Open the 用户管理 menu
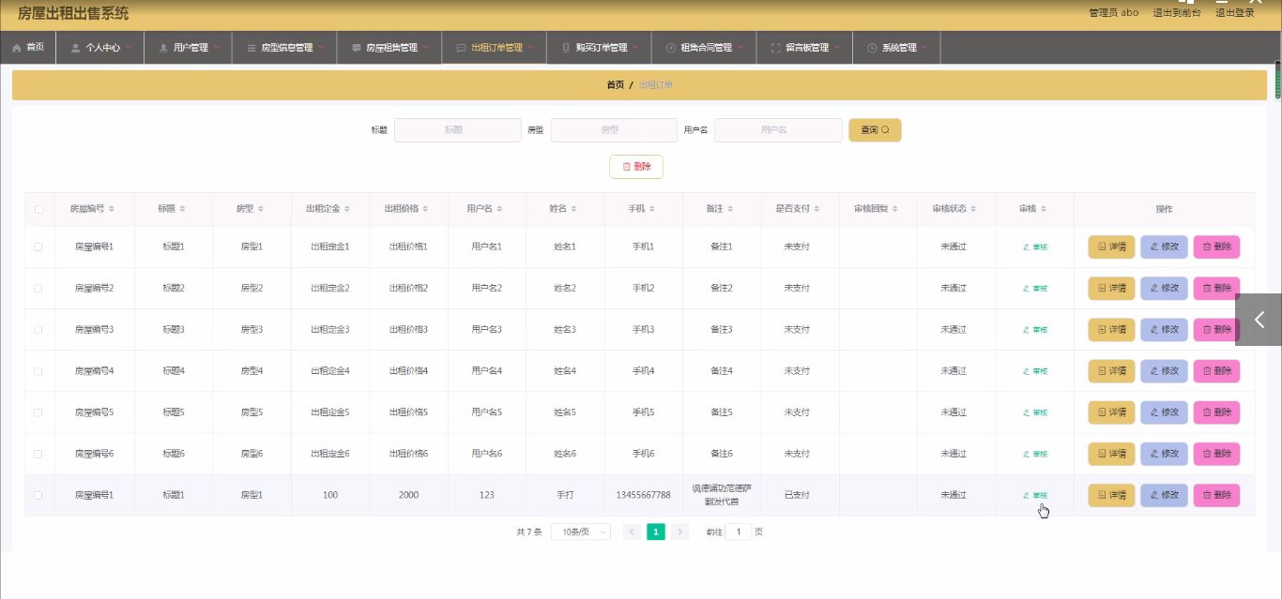This screenshot has width=1282, height=599. 188,48
